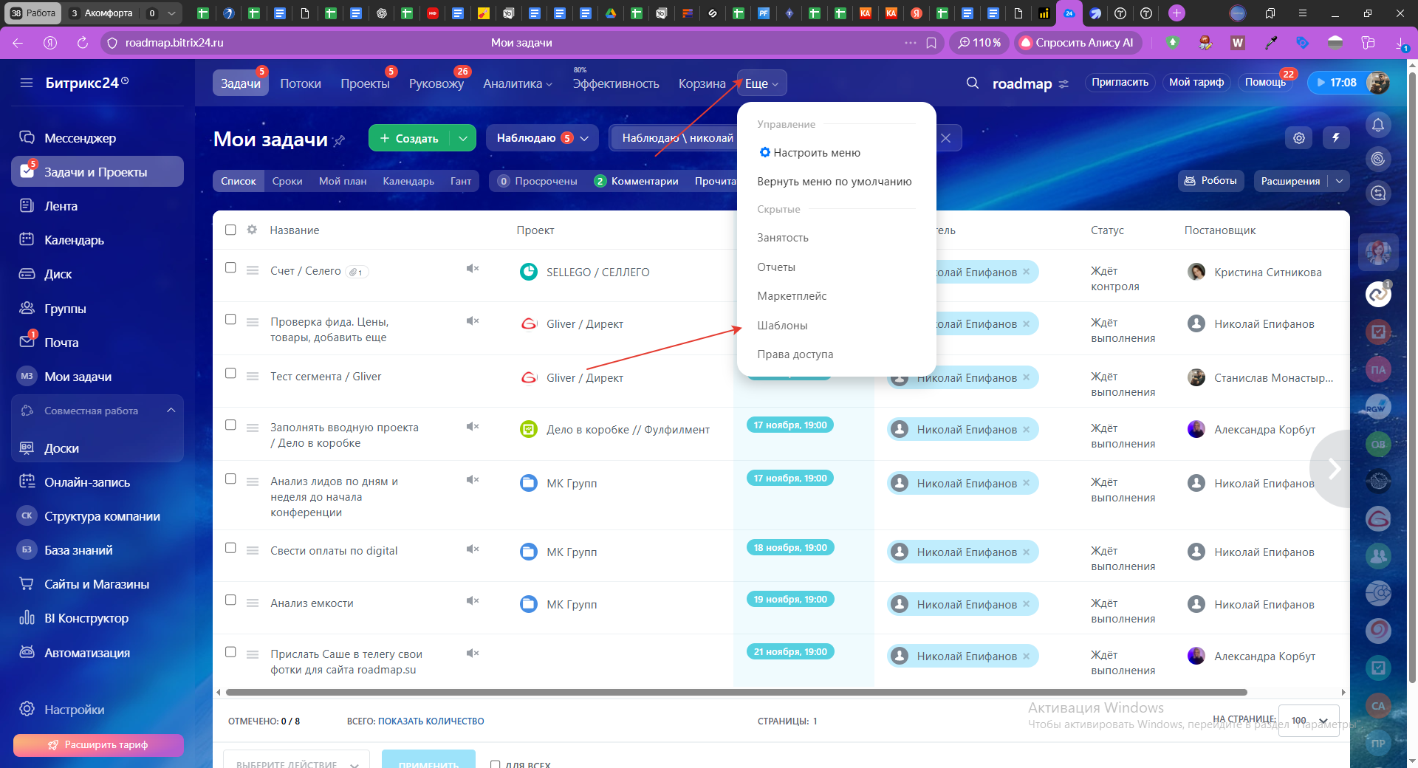The image size is (1418, 768).
Task: Click the Роботы button
Action: (x=1210, y=181)
